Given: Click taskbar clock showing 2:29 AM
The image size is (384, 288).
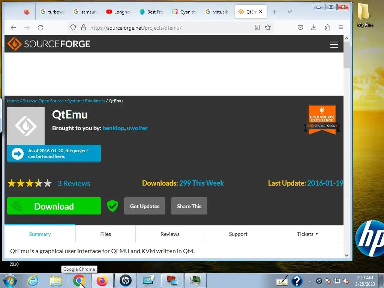Looking at the screenshot, I should tap(365, 281).
